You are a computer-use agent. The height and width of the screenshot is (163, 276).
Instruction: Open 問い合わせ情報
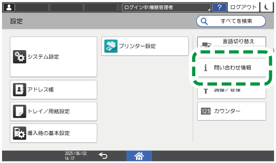[232, 68]
